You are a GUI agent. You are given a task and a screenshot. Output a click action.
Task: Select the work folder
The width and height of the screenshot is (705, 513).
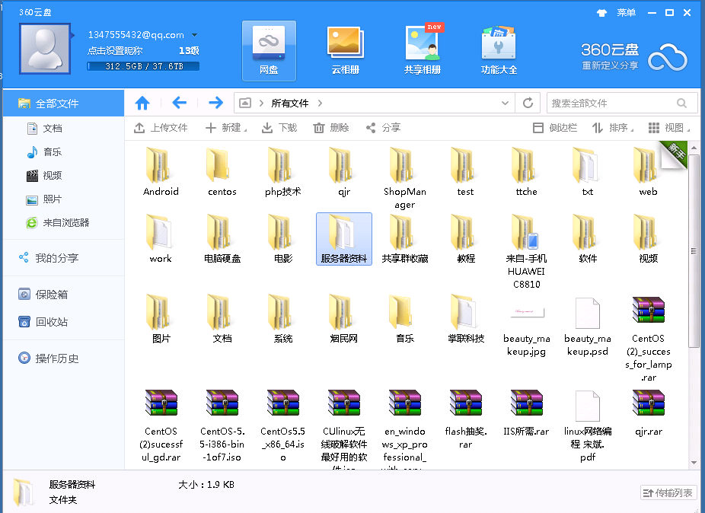pyautogui.click(x=161, y=239)
